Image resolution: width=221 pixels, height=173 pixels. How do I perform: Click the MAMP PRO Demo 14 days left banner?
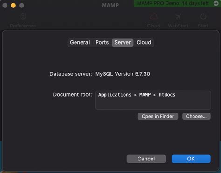coord(177,3)
